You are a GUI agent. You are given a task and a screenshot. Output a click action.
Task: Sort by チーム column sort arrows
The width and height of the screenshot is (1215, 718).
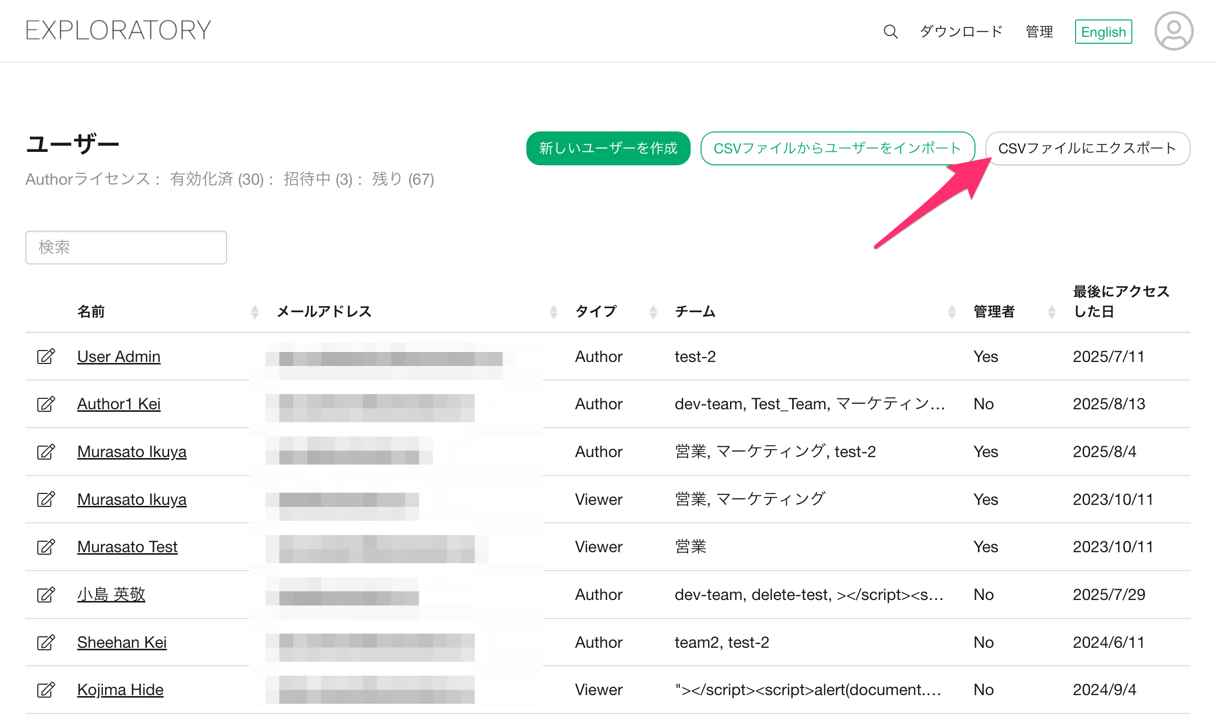(x=952, y=312)
